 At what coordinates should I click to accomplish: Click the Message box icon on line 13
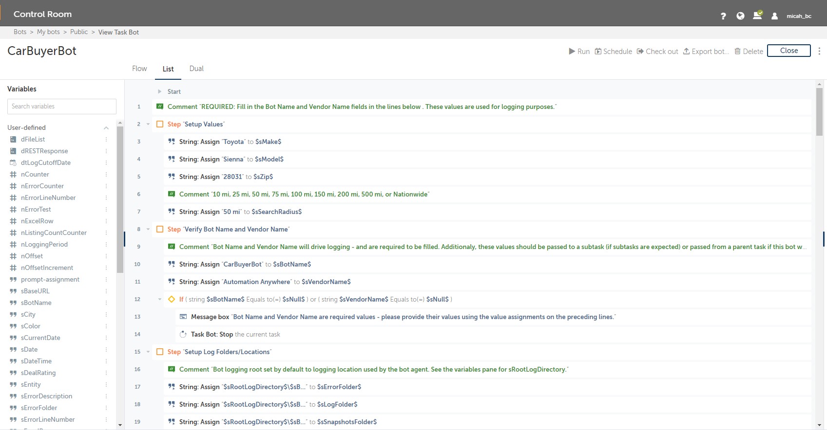183,317
